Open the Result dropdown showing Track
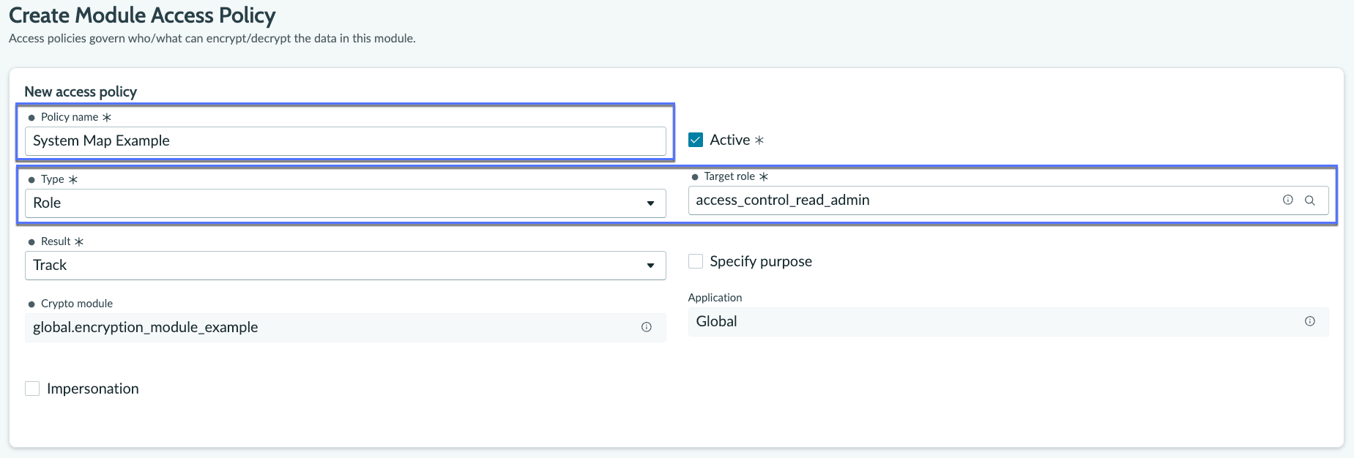The width and height of the screenshot is (1354, 458). pyautogui.click(x=345, y=266)
